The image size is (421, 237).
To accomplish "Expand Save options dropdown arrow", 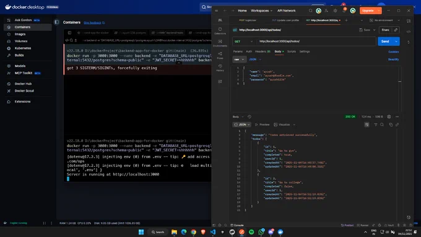I will 374,30.
